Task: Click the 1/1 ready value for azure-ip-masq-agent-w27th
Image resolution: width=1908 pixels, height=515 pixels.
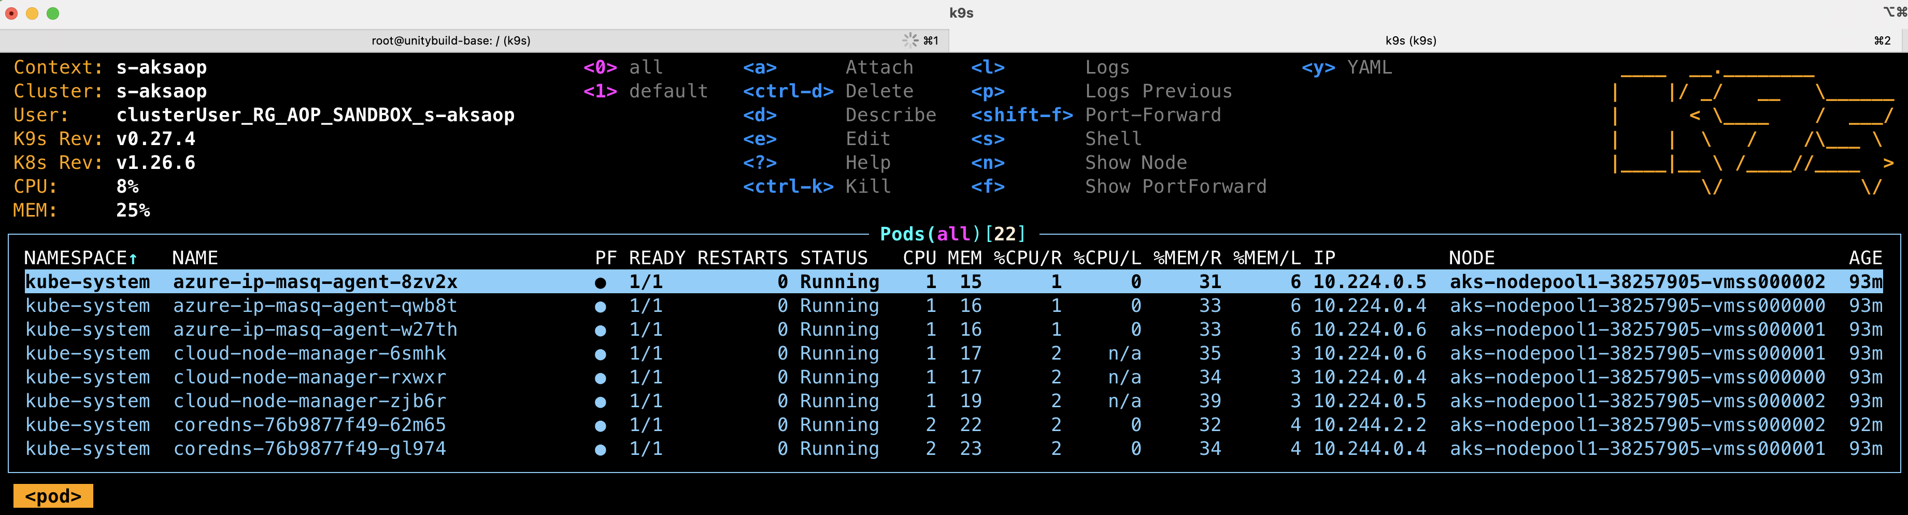Action: tap(646, 330)
